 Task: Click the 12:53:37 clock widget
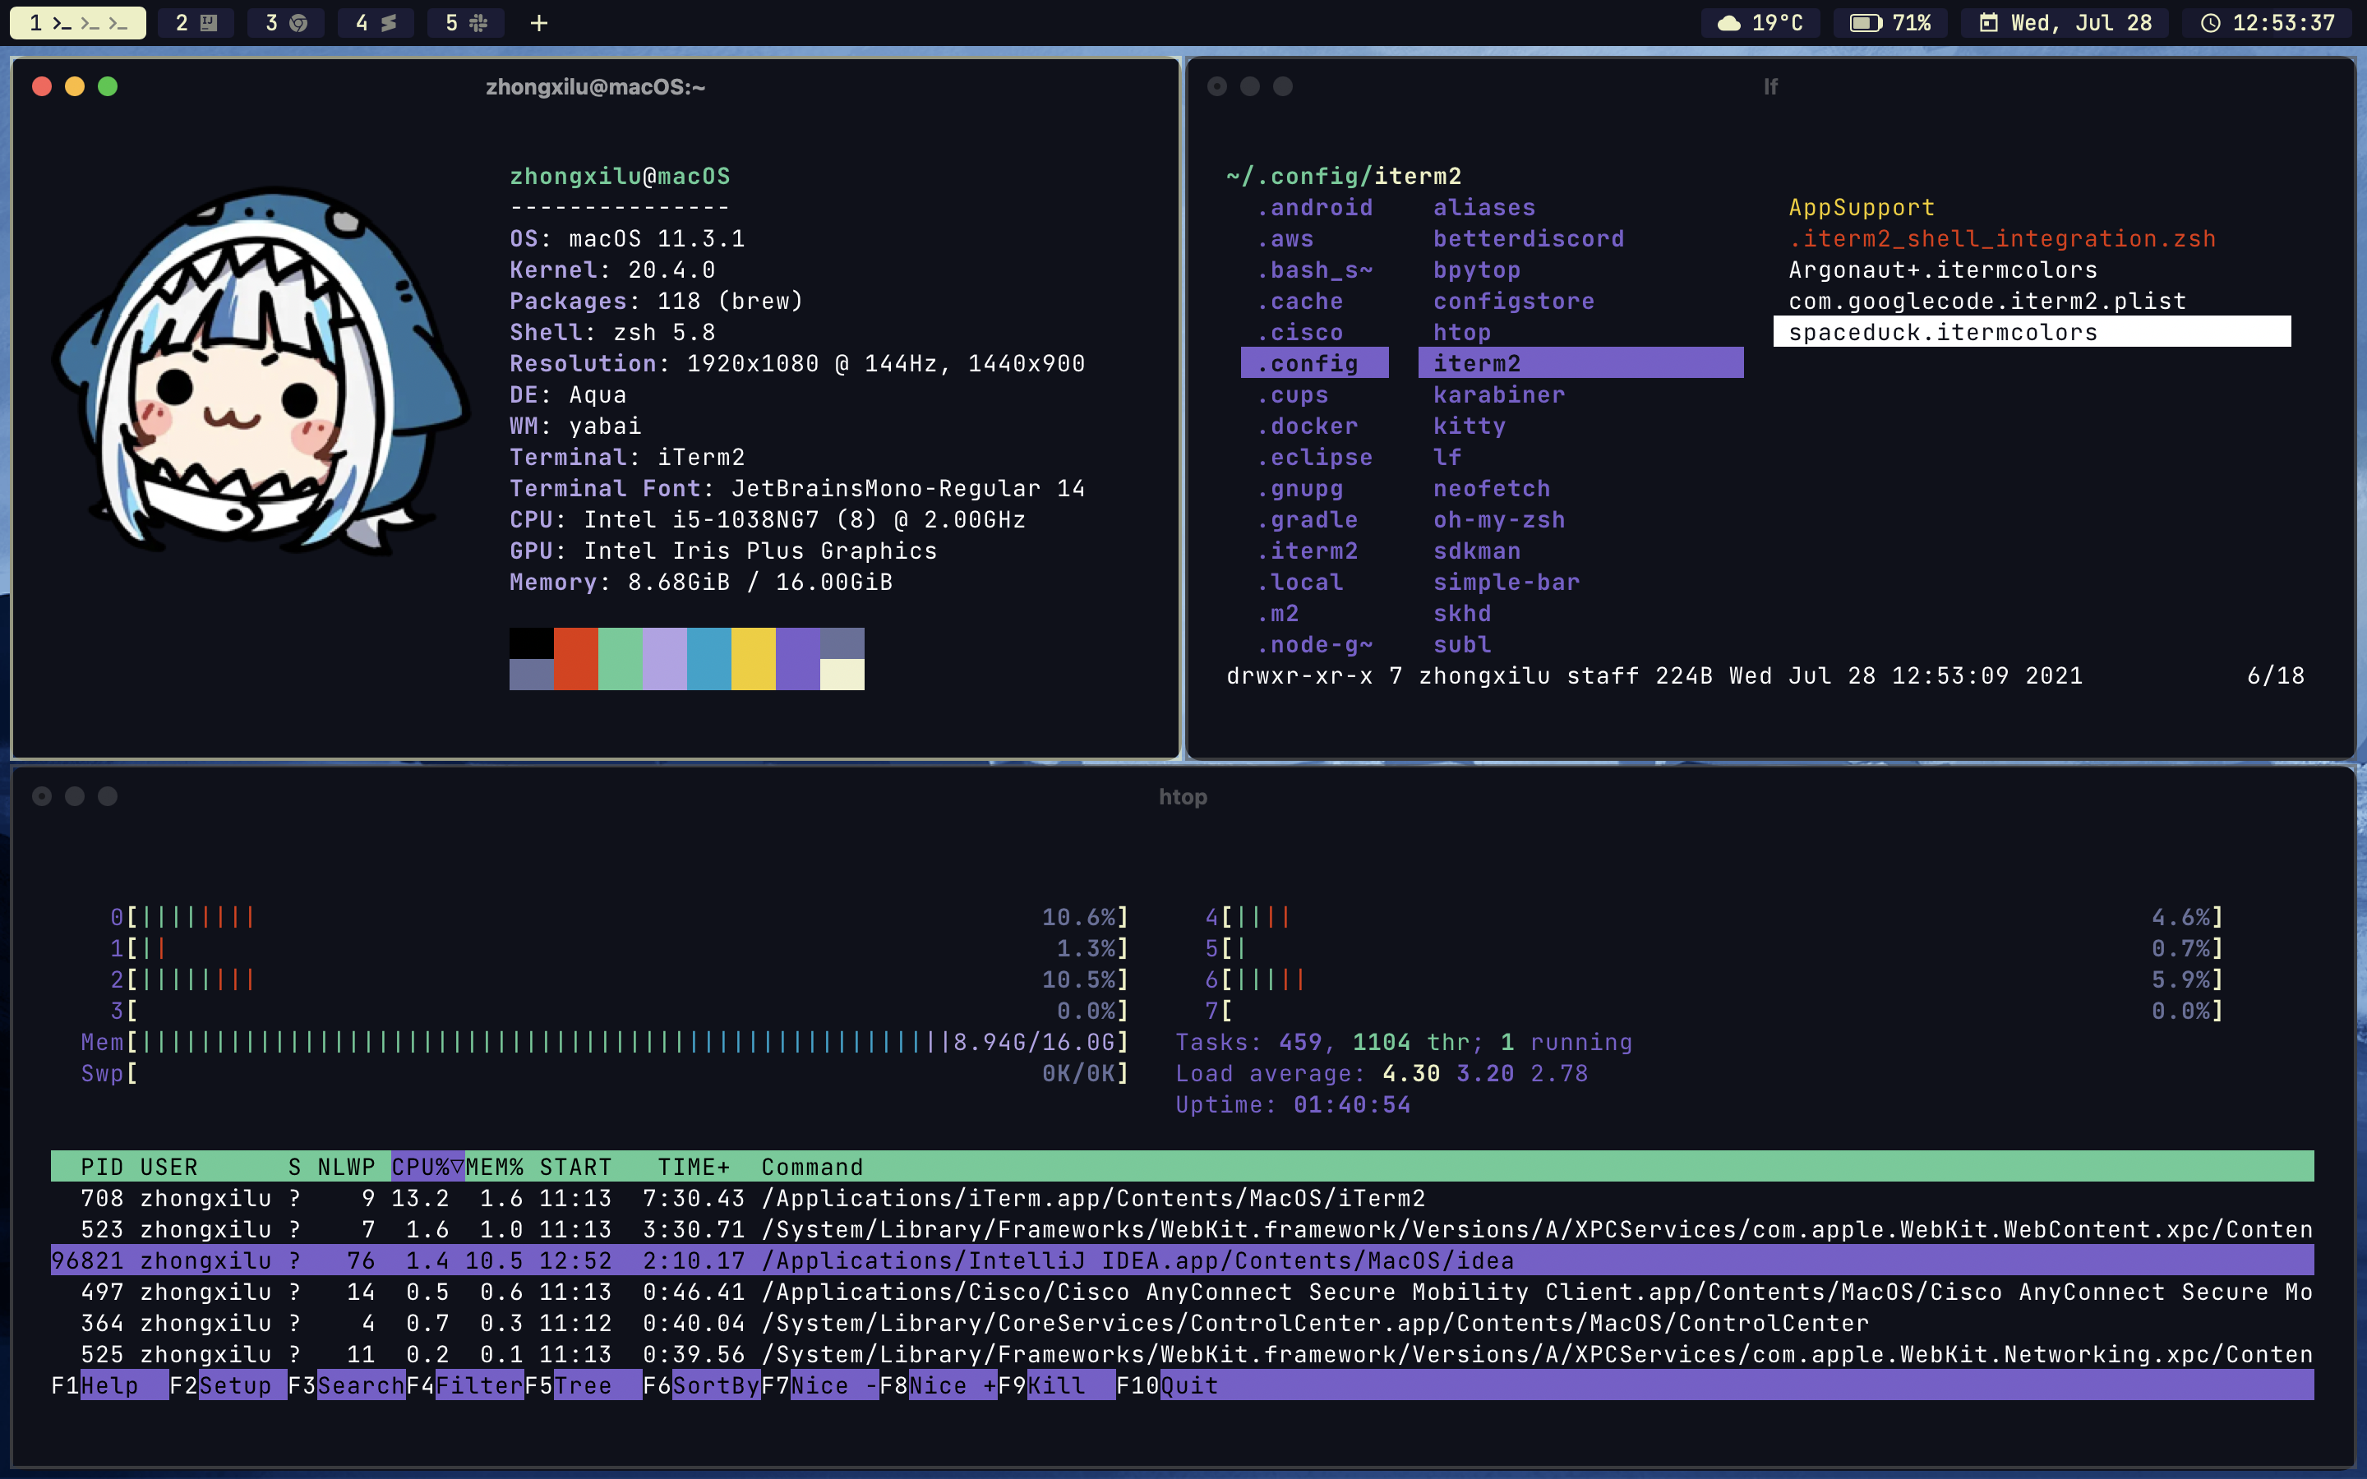[x=2268, y=22]
